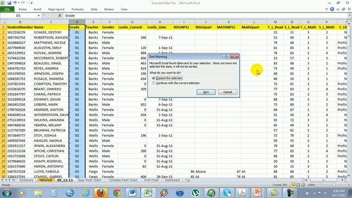Switch to Page Break Preview in status bar

click(x=303, y=185)
